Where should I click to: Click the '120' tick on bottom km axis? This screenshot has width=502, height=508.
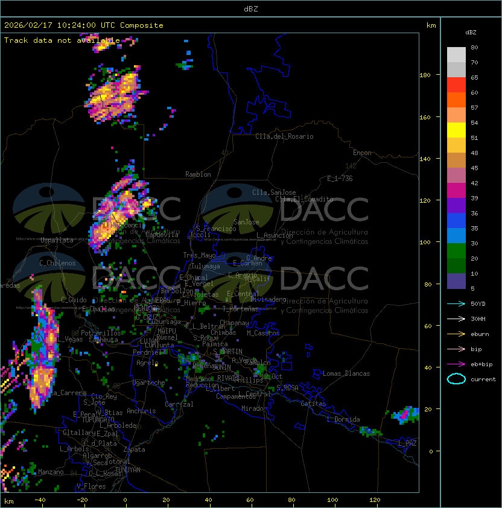click(375, 500)
